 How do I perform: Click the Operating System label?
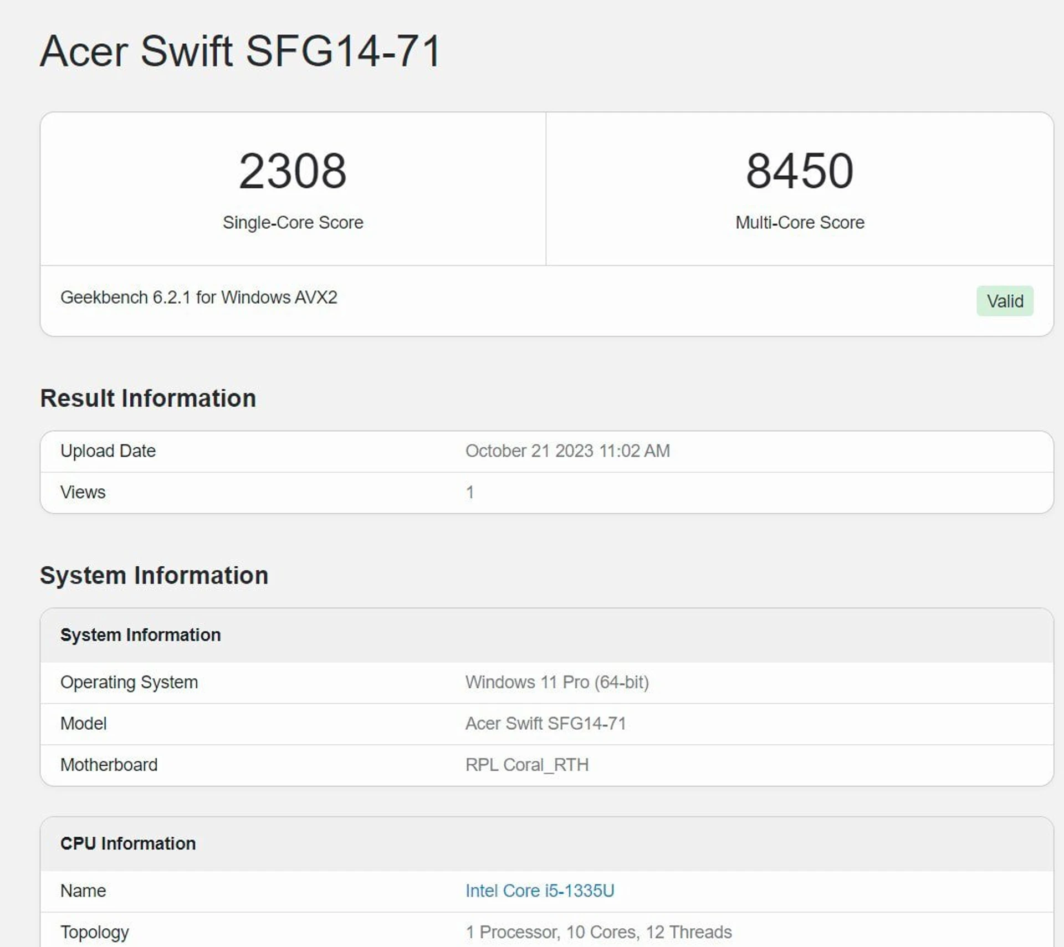(x=129, y=682)
